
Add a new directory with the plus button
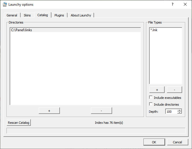pyautogui.click(x=49, y=111)
